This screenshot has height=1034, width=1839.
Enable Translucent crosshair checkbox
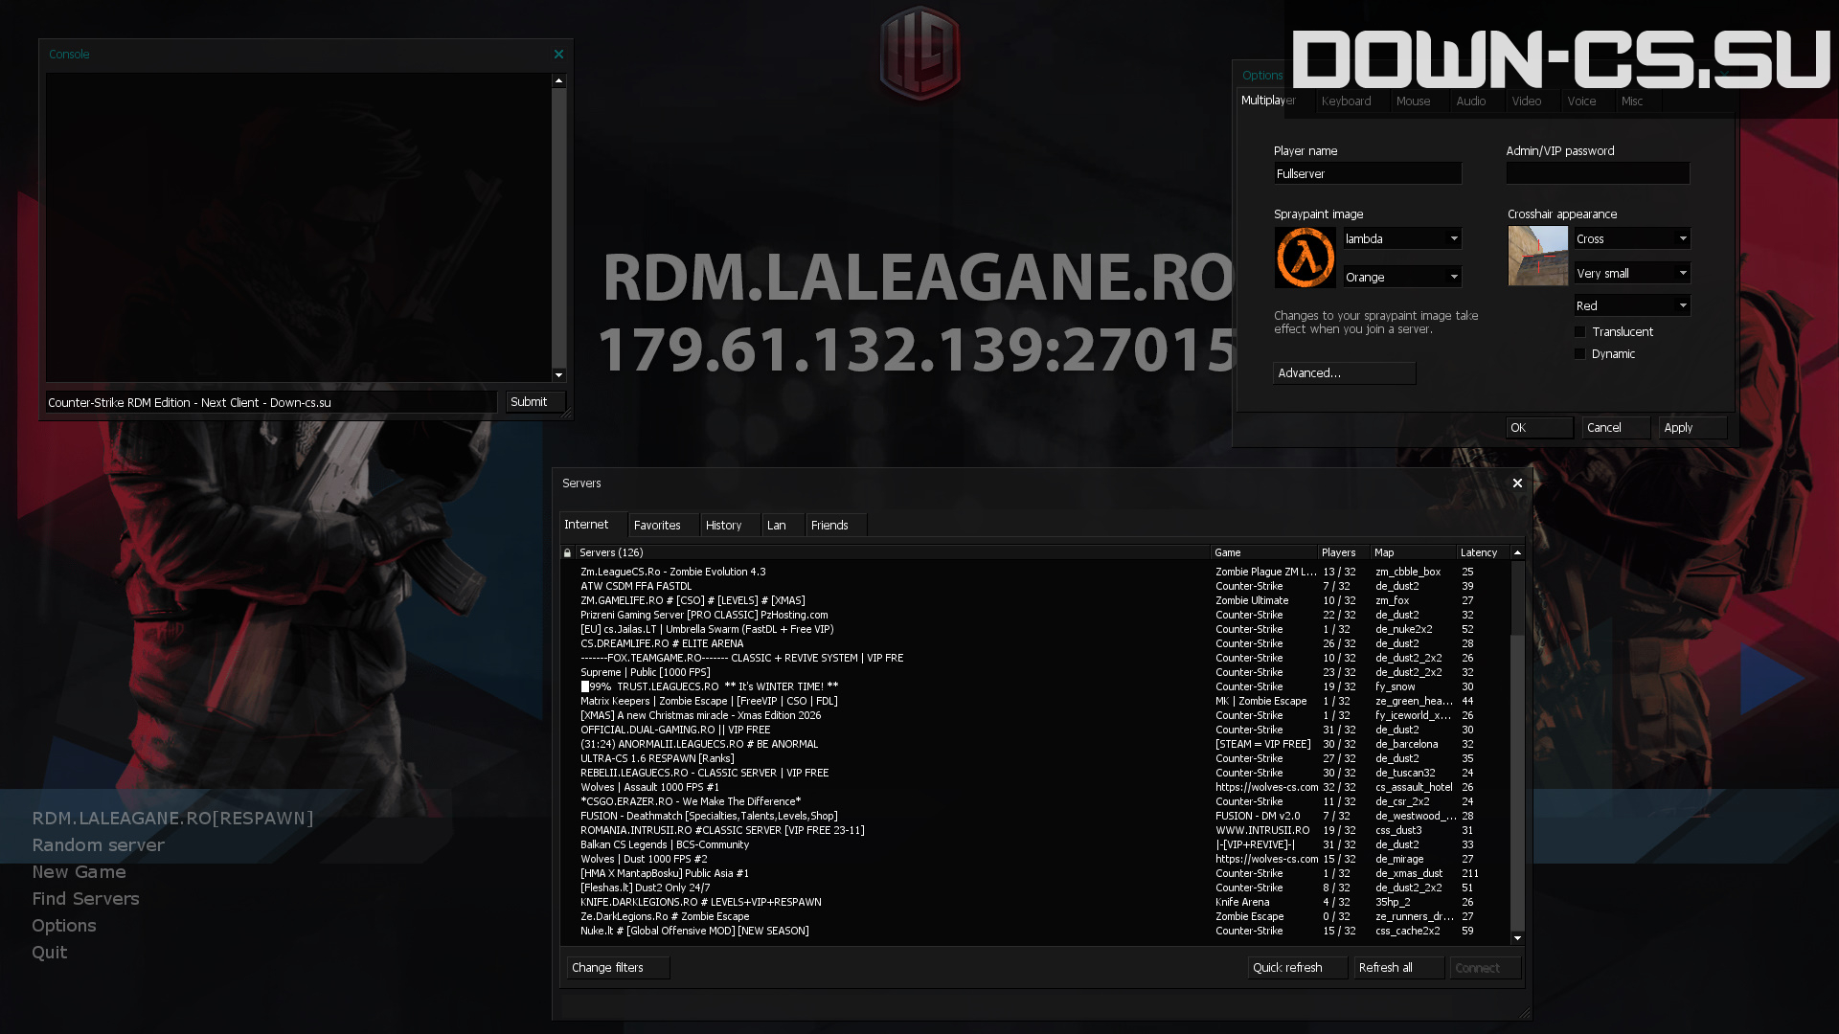(x=1579, y=332)
